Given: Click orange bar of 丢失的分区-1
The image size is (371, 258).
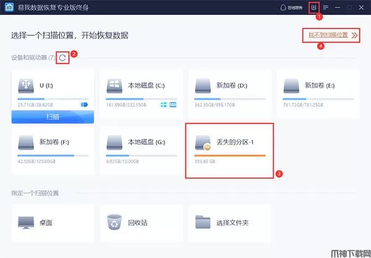Looking at the screenshot, I should coord(230,155).
